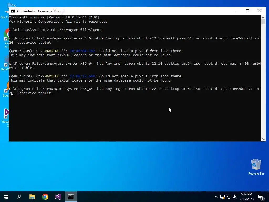This screenshot has height=202, width=269.
Task: Open Google Chrome from the taskbar
Action: click(x=45, y=197)
